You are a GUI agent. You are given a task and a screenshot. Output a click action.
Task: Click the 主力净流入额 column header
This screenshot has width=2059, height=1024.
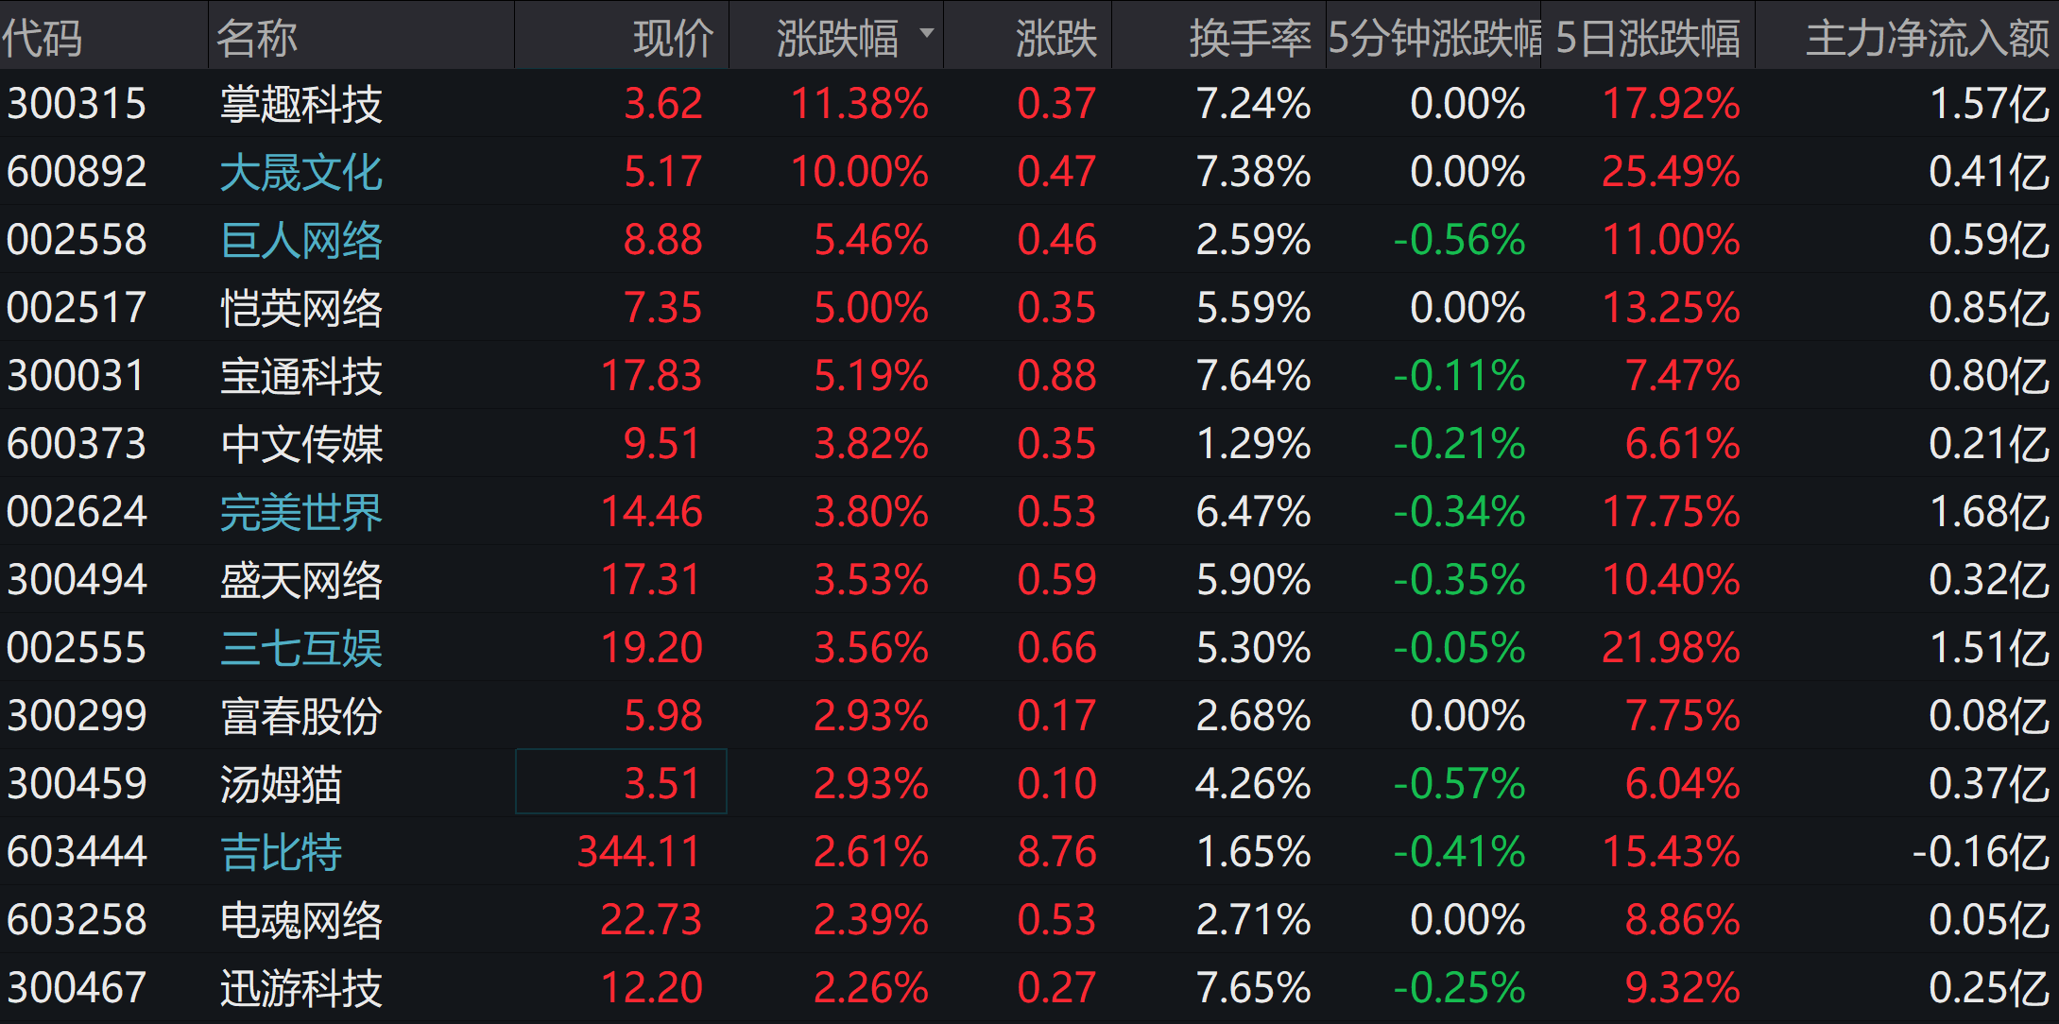click(1927, 39)
